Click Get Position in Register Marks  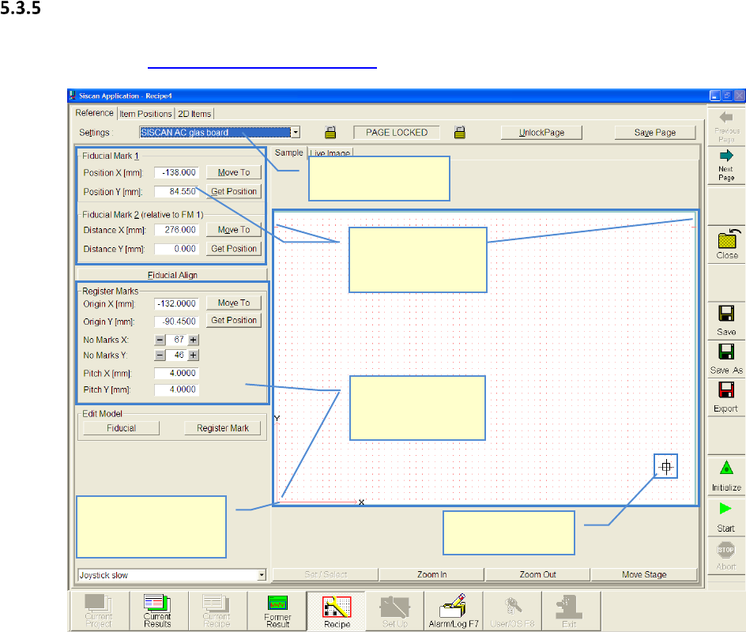[x=234, y=320]
